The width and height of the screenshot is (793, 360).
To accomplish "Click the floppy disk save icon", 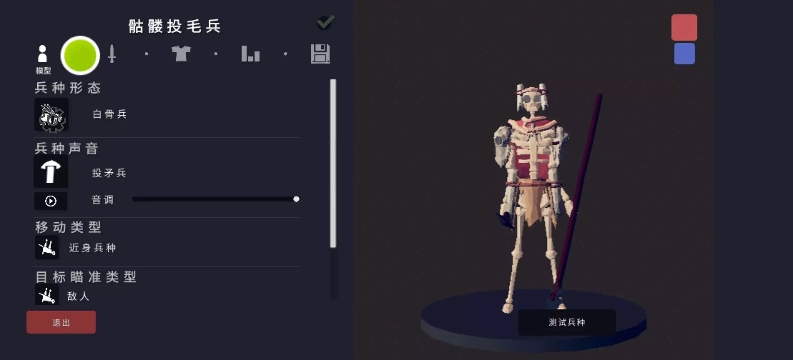I will [x=320, y=54].
